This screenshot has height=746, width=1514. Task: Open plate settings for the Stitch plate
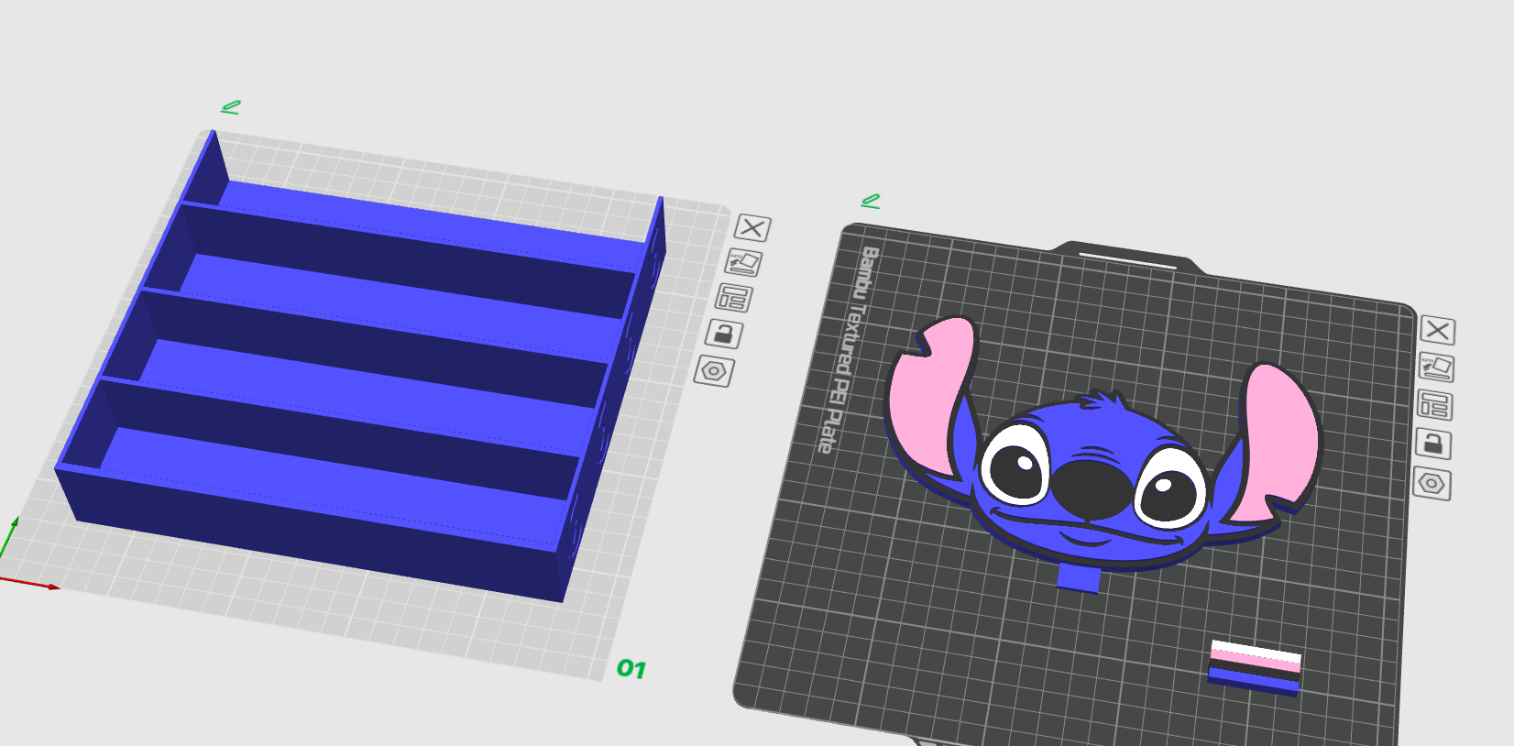1432,483
